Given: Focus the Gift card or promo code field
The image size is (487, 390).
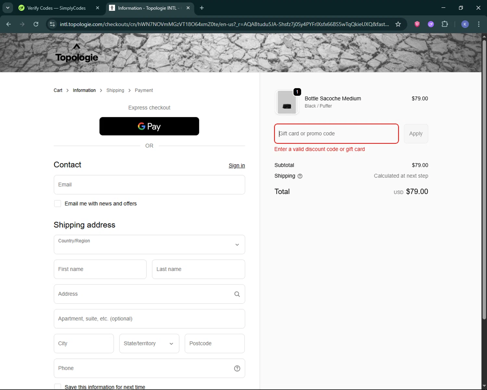Looking at the screenshot, I should coord(336,134).
